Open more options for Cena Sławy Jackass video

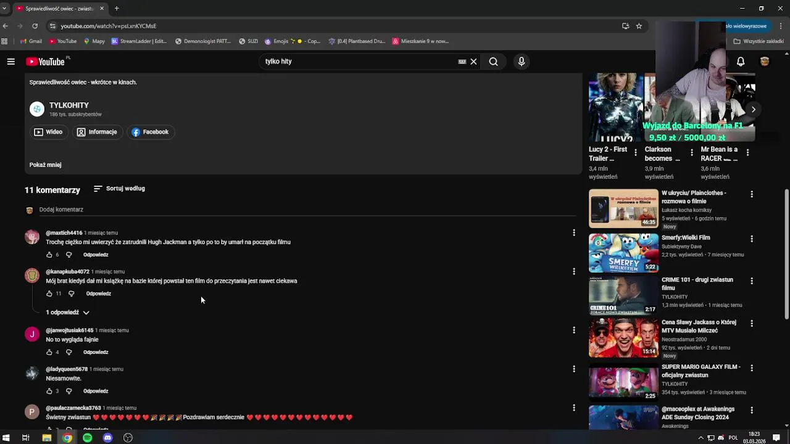(752, 323)
